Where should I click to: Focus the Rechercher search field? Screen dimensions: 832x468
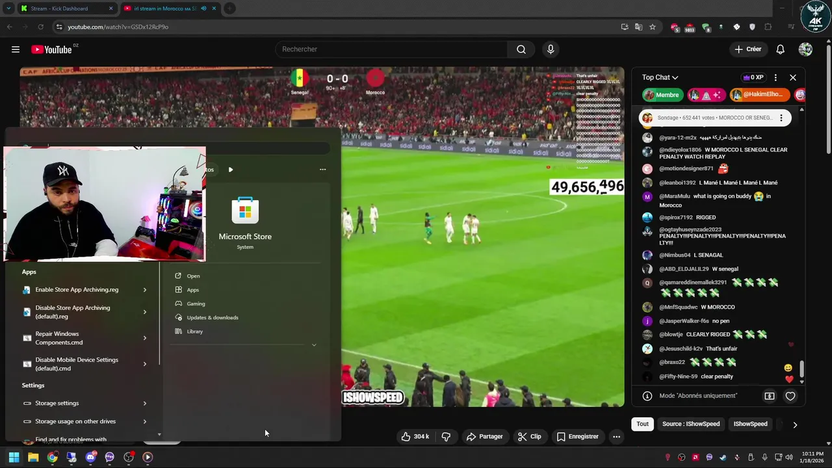point(393,49)
